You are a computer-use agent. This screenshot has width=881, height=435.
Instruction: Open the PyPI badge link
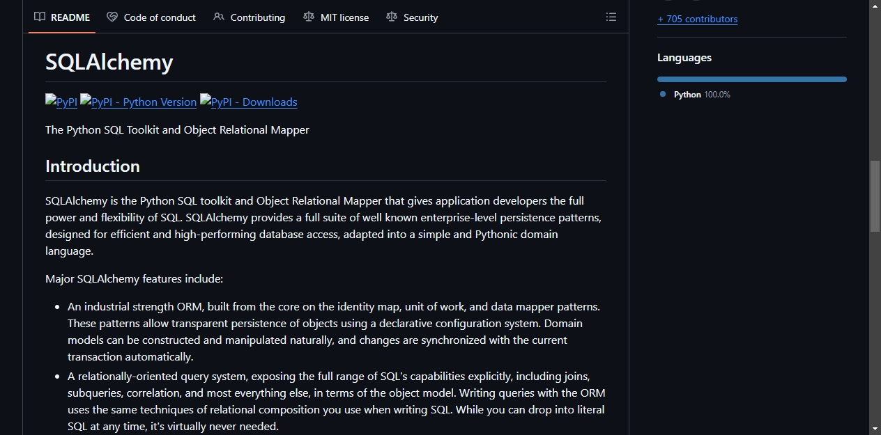pyautogui.click(x=61, y=102)
